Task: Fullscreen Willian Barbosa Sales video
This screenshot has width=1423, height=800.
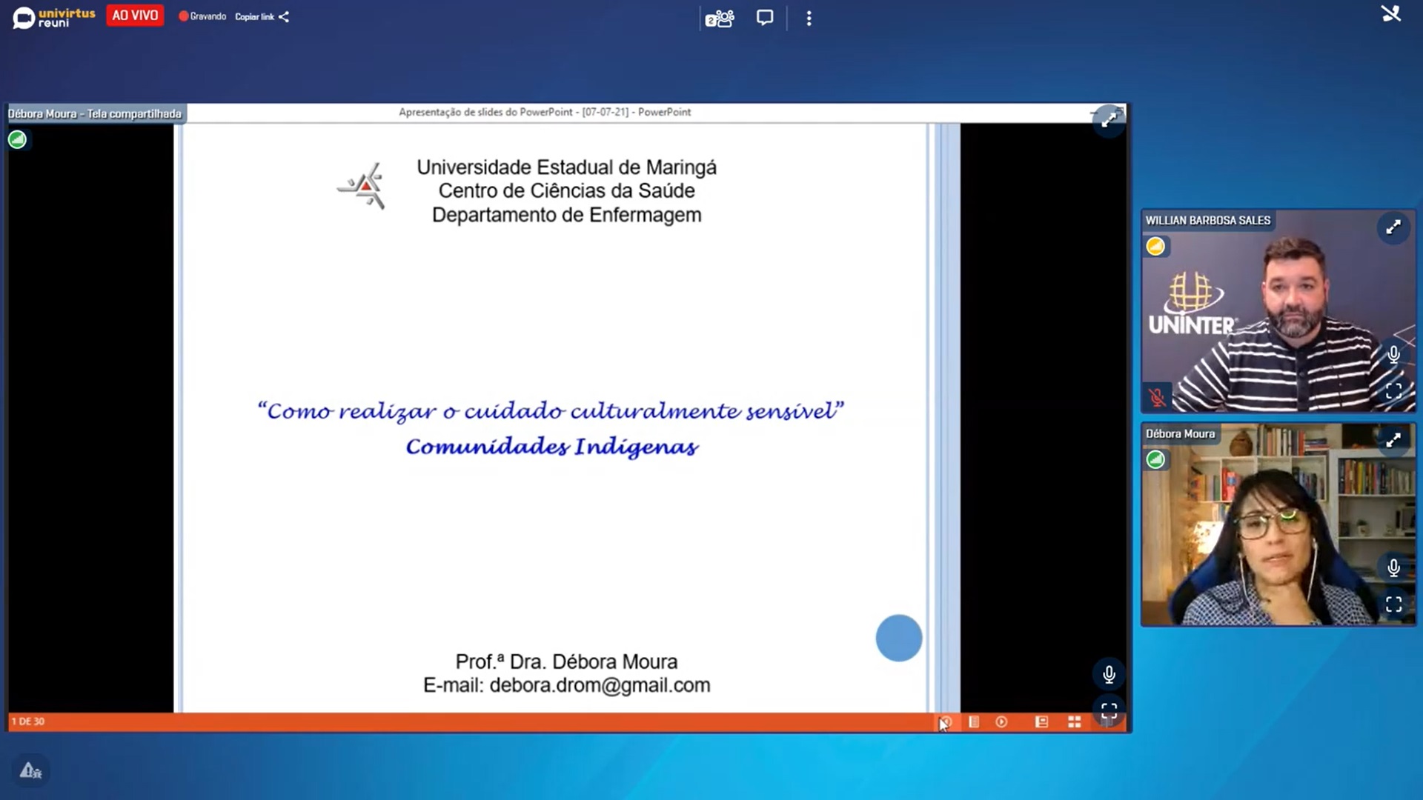Action: click(1393, 391)
